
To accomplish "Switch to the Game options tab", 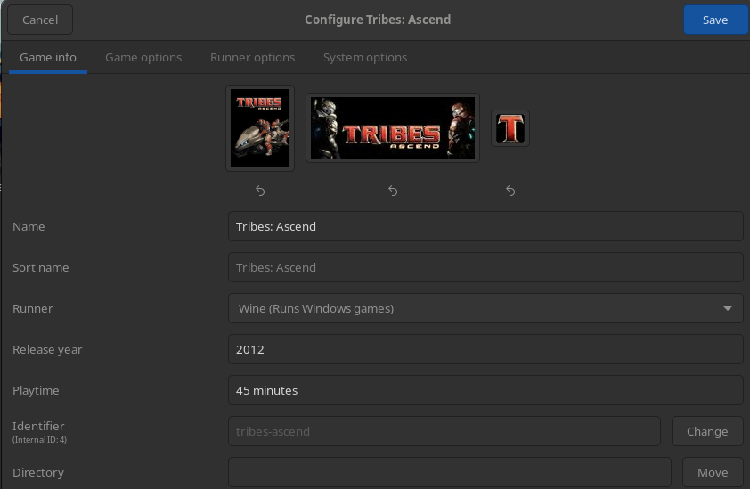I will point(143,57).
